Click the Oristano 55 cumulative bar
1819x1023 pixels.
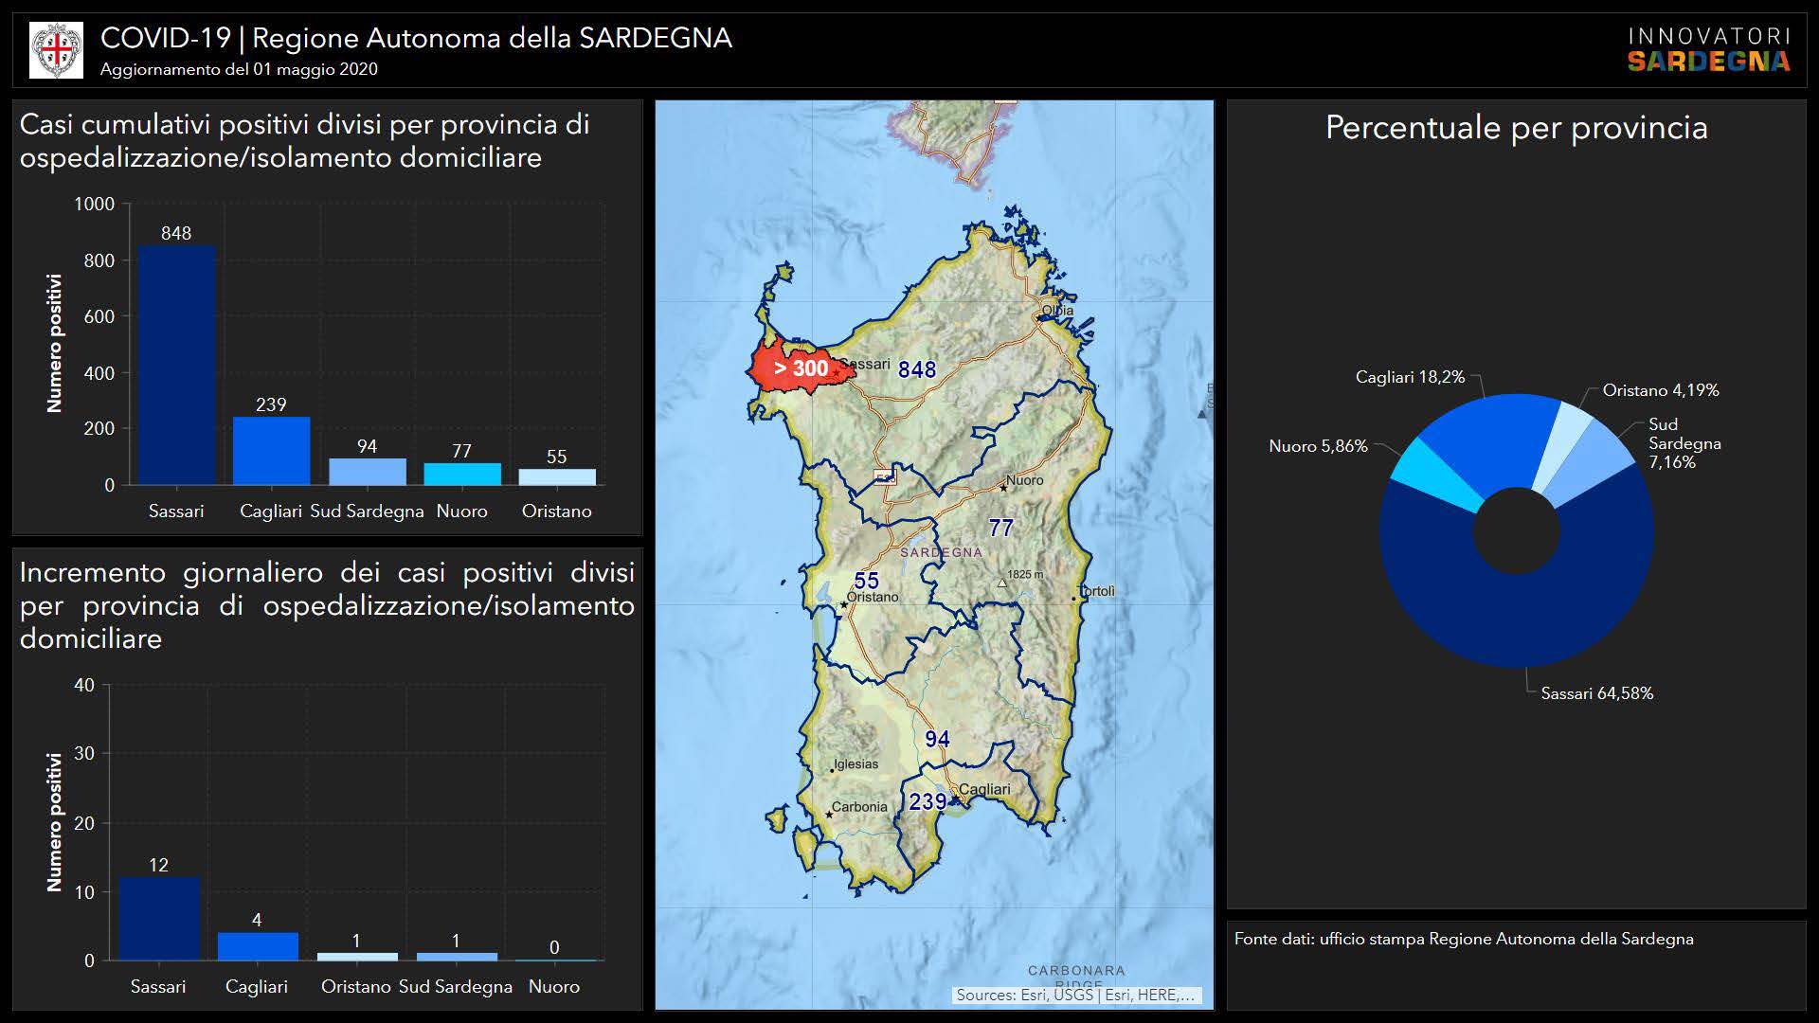click(557, 476)
